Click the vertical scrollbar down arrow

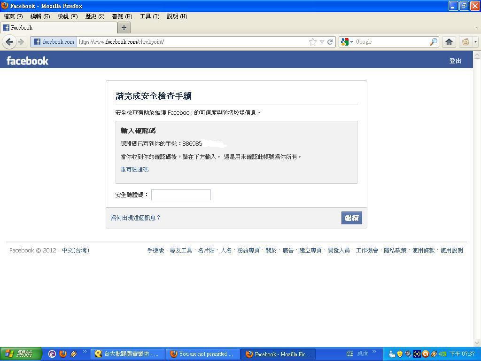(477, 343)
